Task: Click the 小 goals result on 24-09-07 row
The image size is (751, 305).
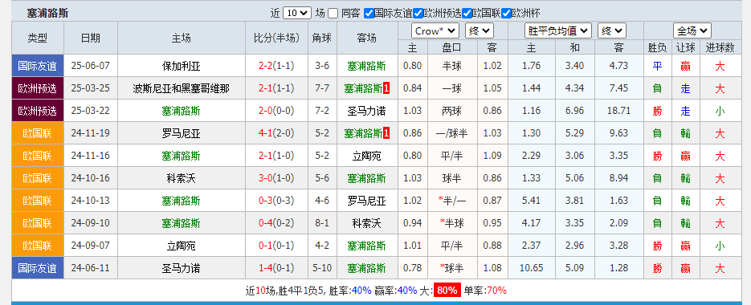Action: click(720, 246)
